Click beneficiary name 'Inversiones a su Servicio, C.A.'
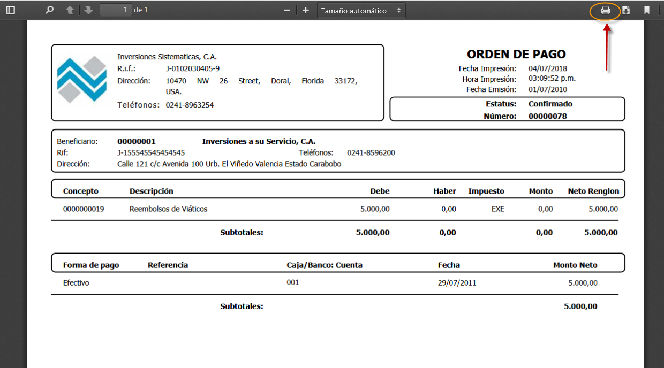664x368 pixels. coord(259,142)
